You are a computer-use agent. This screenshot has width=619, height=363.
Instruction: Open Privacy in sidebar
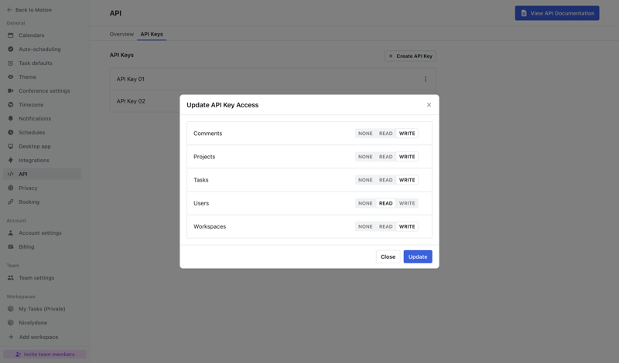coord(43,188)
